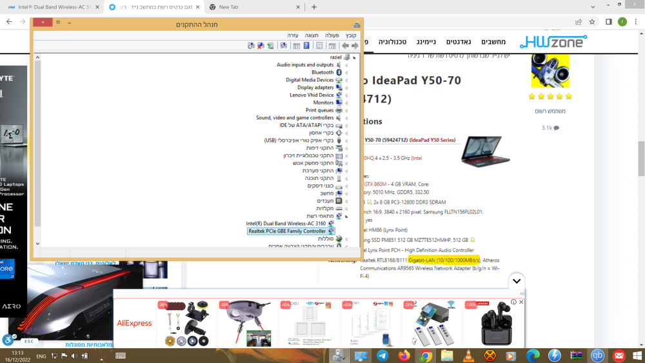The width and height of the screenshot is (645, 363).
Task: Click the Lenovo laptop product image
Action: click(486, 152)
